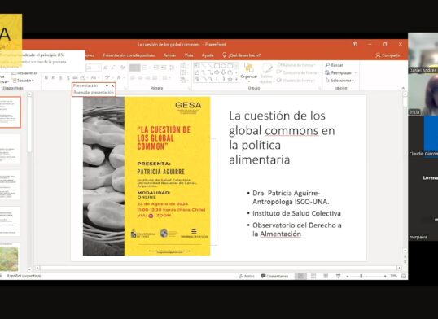
Task: Open the Ayuda ribbon tab
Action: pos(208,55)
